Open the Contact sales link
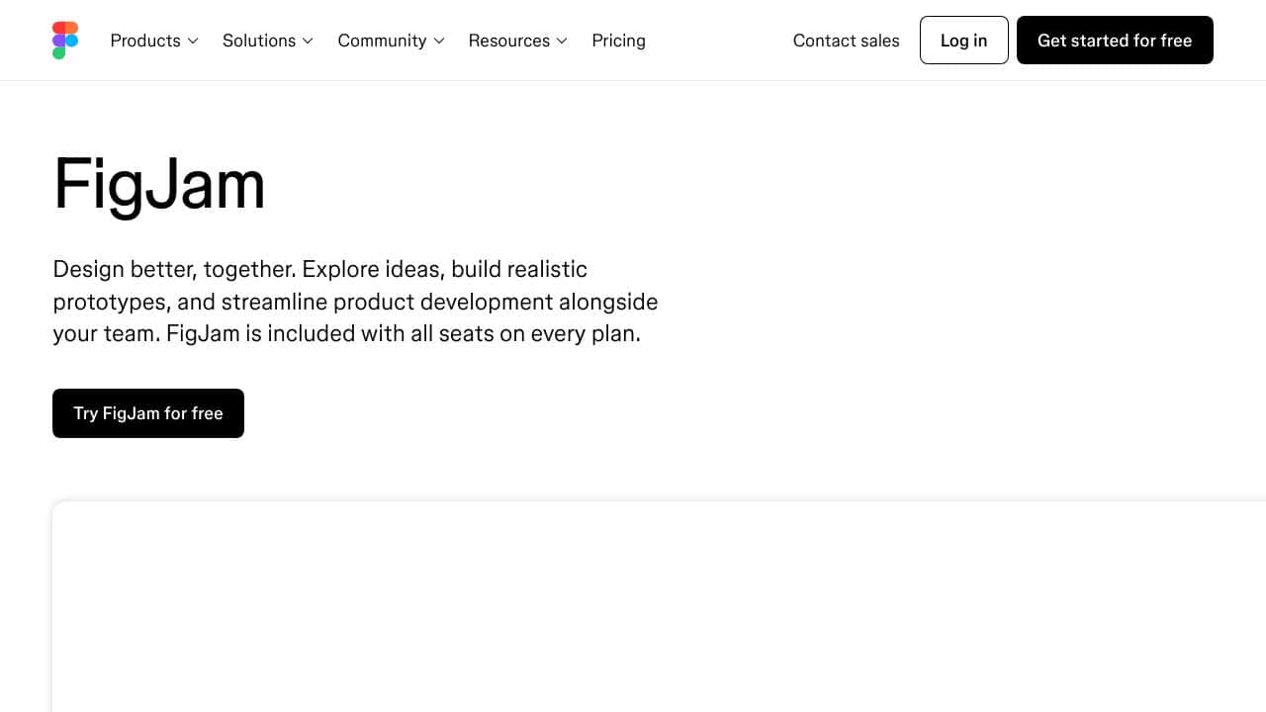The image size is (1266, 712). tap(847, 41)
